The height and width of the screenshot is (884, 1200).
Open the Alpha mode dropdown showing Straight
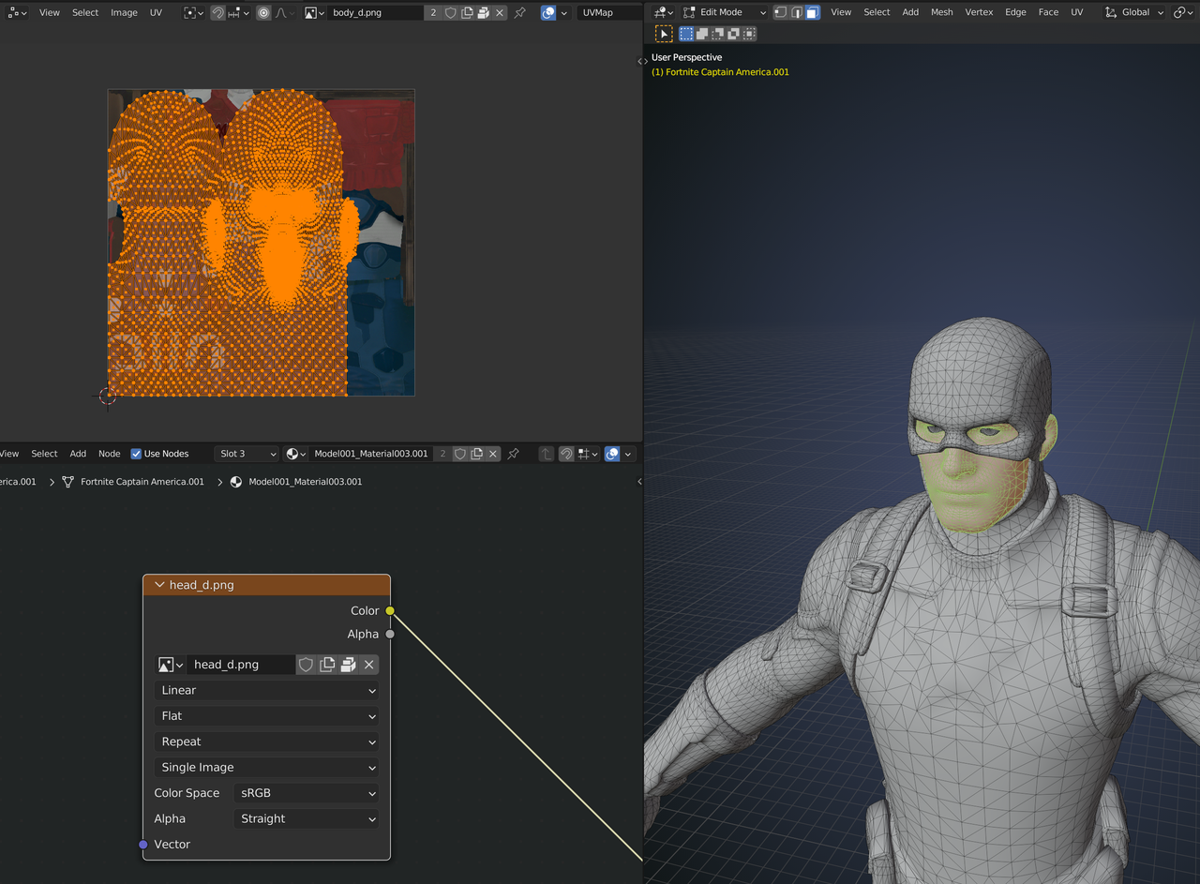(x=307, y=818)
